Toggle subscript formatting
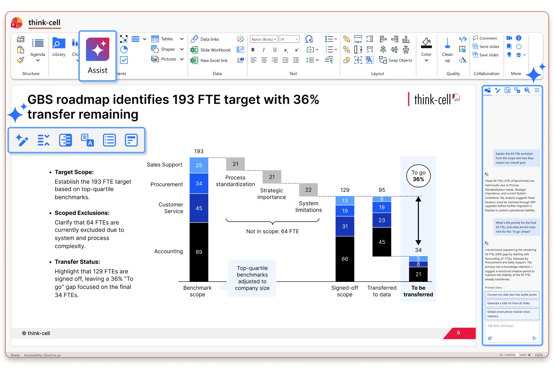 (285, 50)
